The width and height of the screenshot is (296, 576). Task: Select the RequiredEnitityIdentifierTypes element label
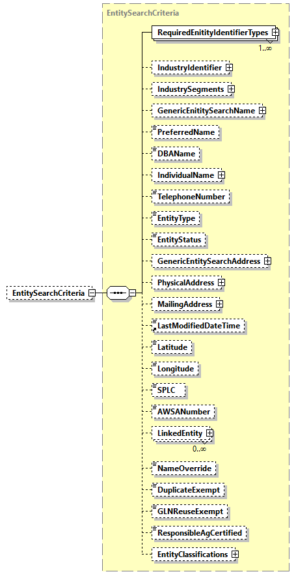click(213, 33)
